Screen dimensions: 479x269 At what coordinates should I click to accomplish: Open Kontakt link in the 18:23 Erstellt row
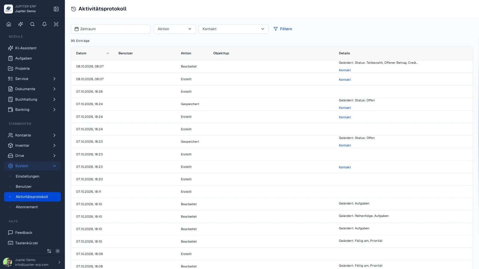pos(345,167)
